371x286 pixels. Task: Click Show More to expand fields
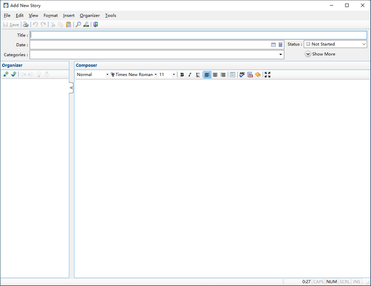point(320,54)
